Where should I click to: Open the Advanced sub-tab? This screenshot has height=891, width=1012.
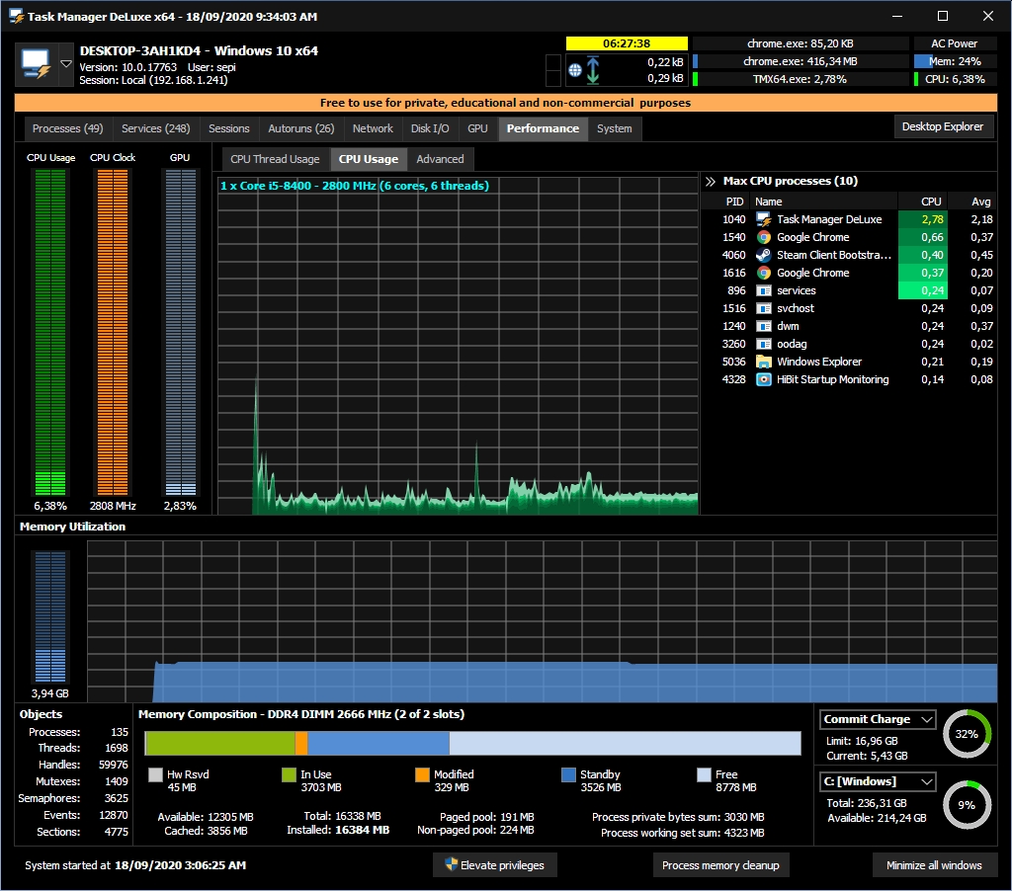(440, 159)
